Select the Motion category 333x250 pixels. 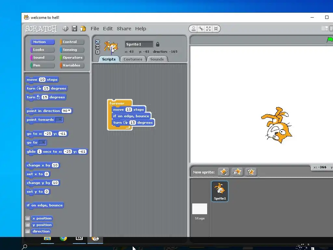pyautogui.click(x=43, y=42)
